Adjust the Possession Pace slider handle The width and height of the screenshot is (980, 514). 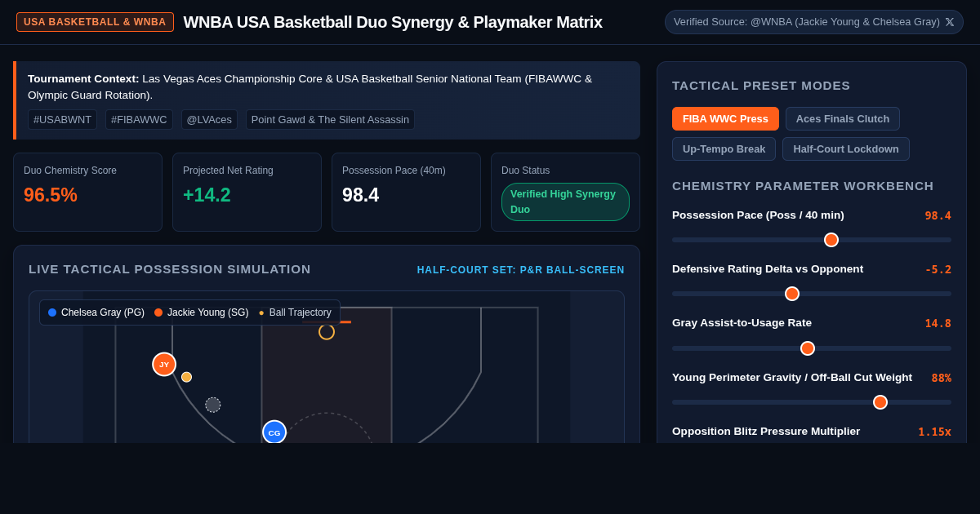tap(831, 240)
